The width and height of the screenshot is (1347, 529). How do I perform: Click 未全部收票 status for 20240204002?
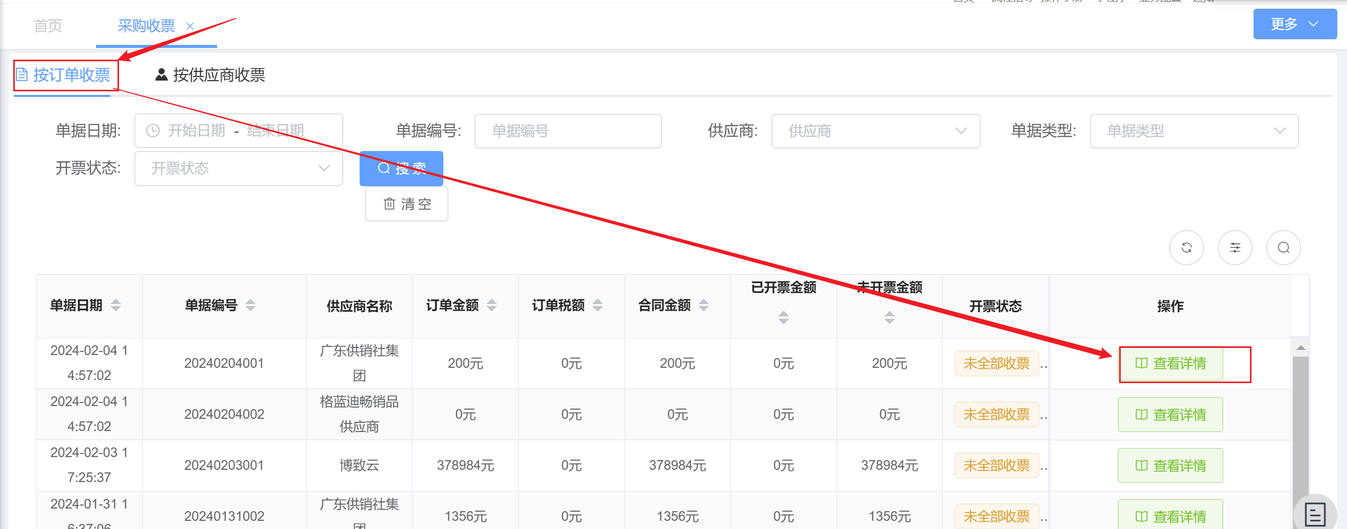(996, 415)
